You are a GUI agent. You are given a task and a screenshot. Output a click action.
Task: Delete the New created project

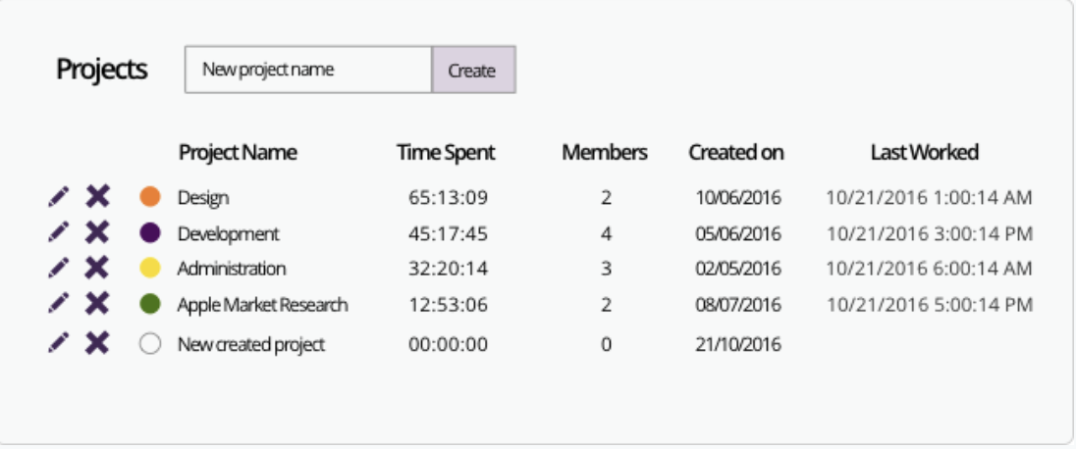point(96,343)
